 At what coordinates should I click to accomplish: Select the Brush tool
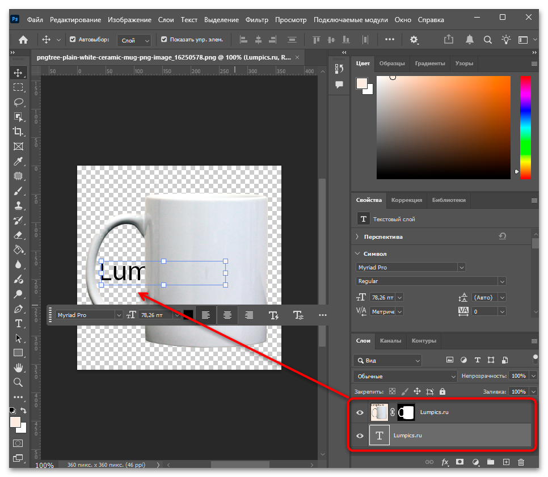click(18, 191)
